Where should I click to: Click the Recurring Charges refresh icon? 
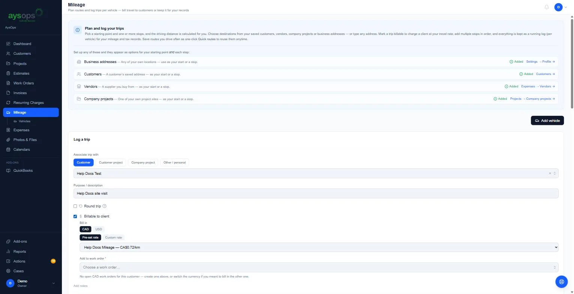coord(8,102)
